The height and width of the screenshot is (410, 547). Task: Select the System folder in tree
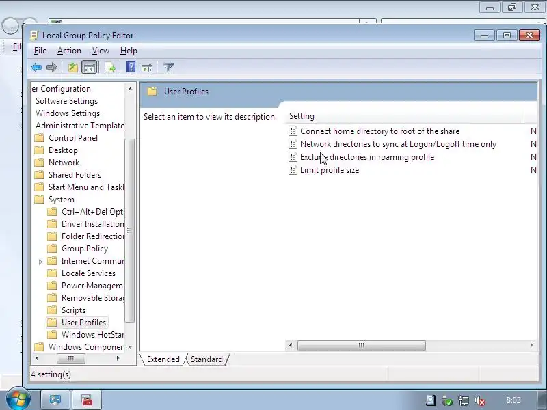(x=62, y=200)
